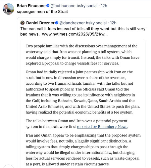Click the verified badge beside Brian Finucane
151x168 pixels.
[48, 6]
